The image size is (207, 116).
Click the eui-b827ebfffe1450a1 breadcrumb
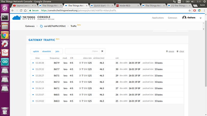(x=55, y=26)
